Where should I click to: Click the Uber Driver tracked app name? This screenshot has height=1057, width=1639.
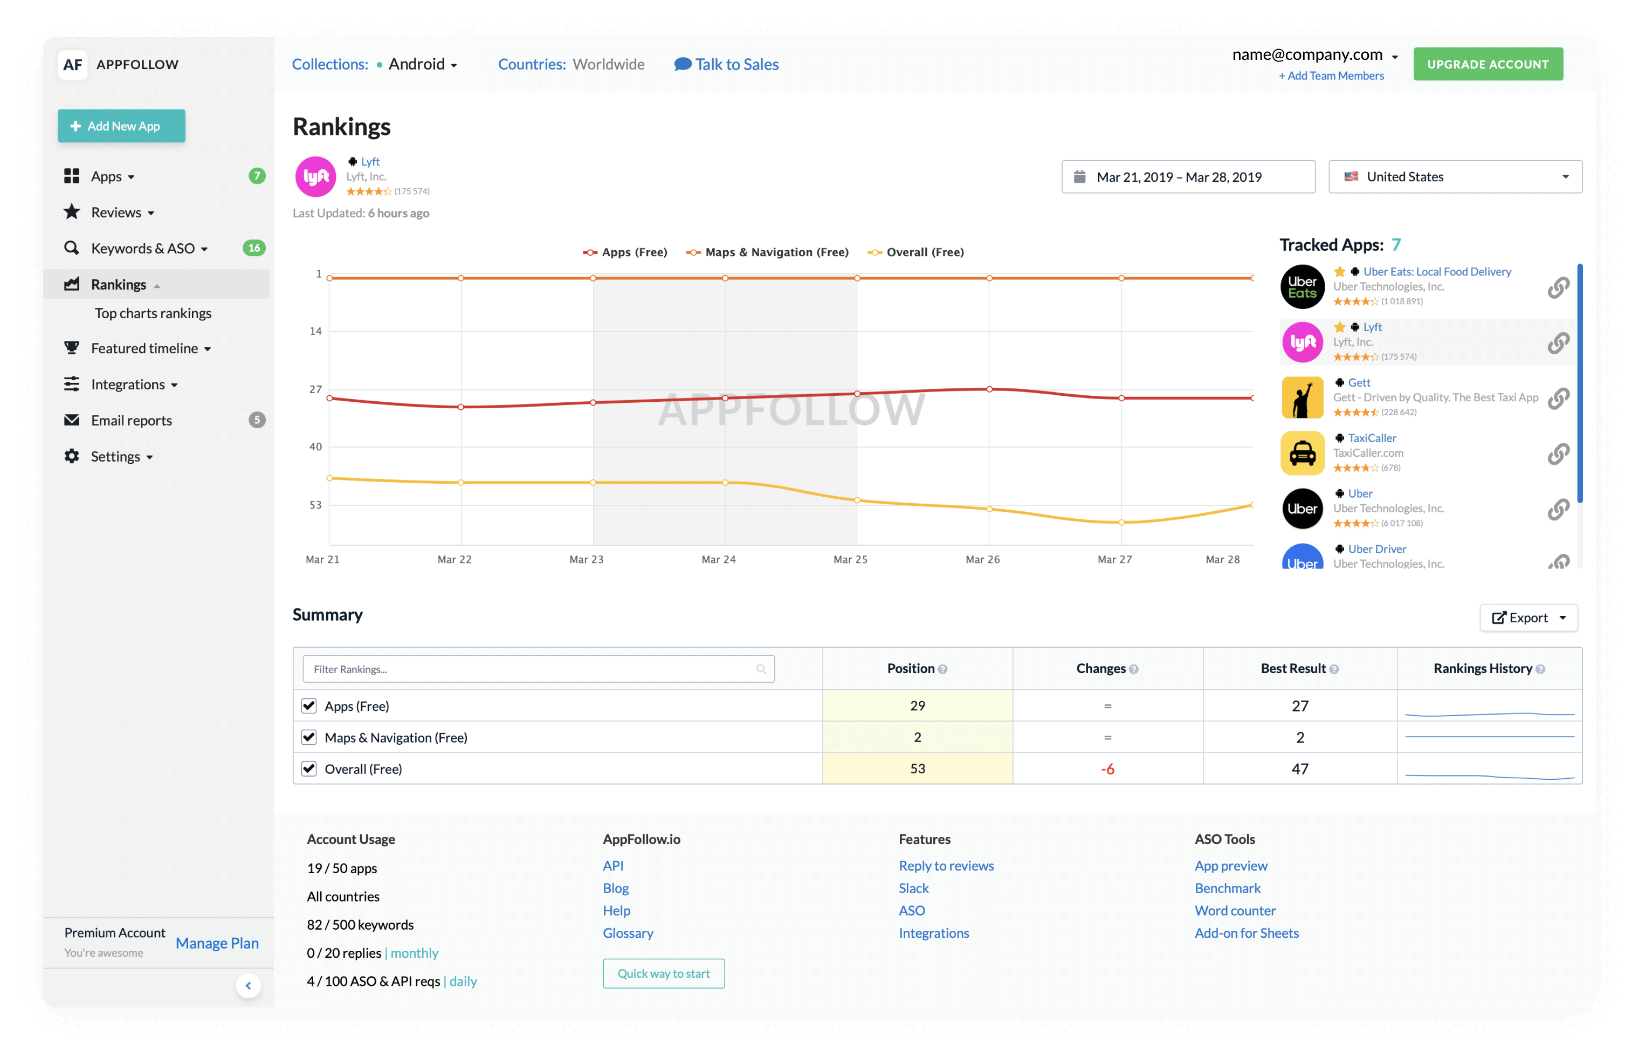1376,549
